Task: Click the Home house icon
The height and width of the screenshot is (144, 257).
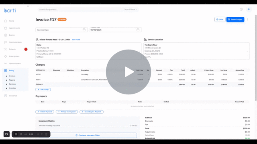Action: 6,21
